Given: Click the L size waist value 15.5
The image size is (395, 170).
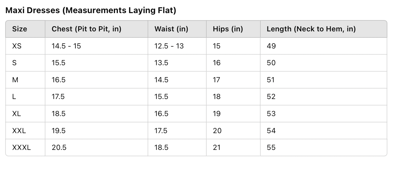Looking at the screenshot, I should click(161, 97).
